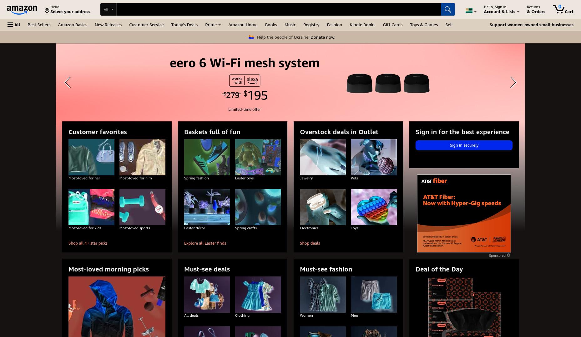
Task: Open Most-loved morning picks image
Action: point(117,306)
